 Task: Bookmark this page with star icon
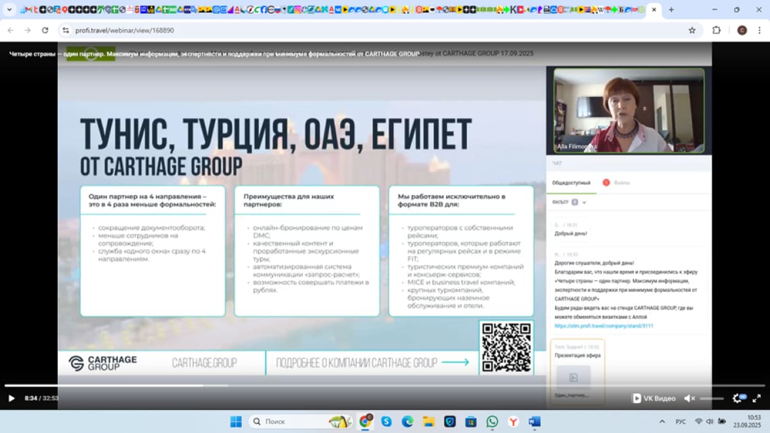pyautogui.click(x=692, y=30)
